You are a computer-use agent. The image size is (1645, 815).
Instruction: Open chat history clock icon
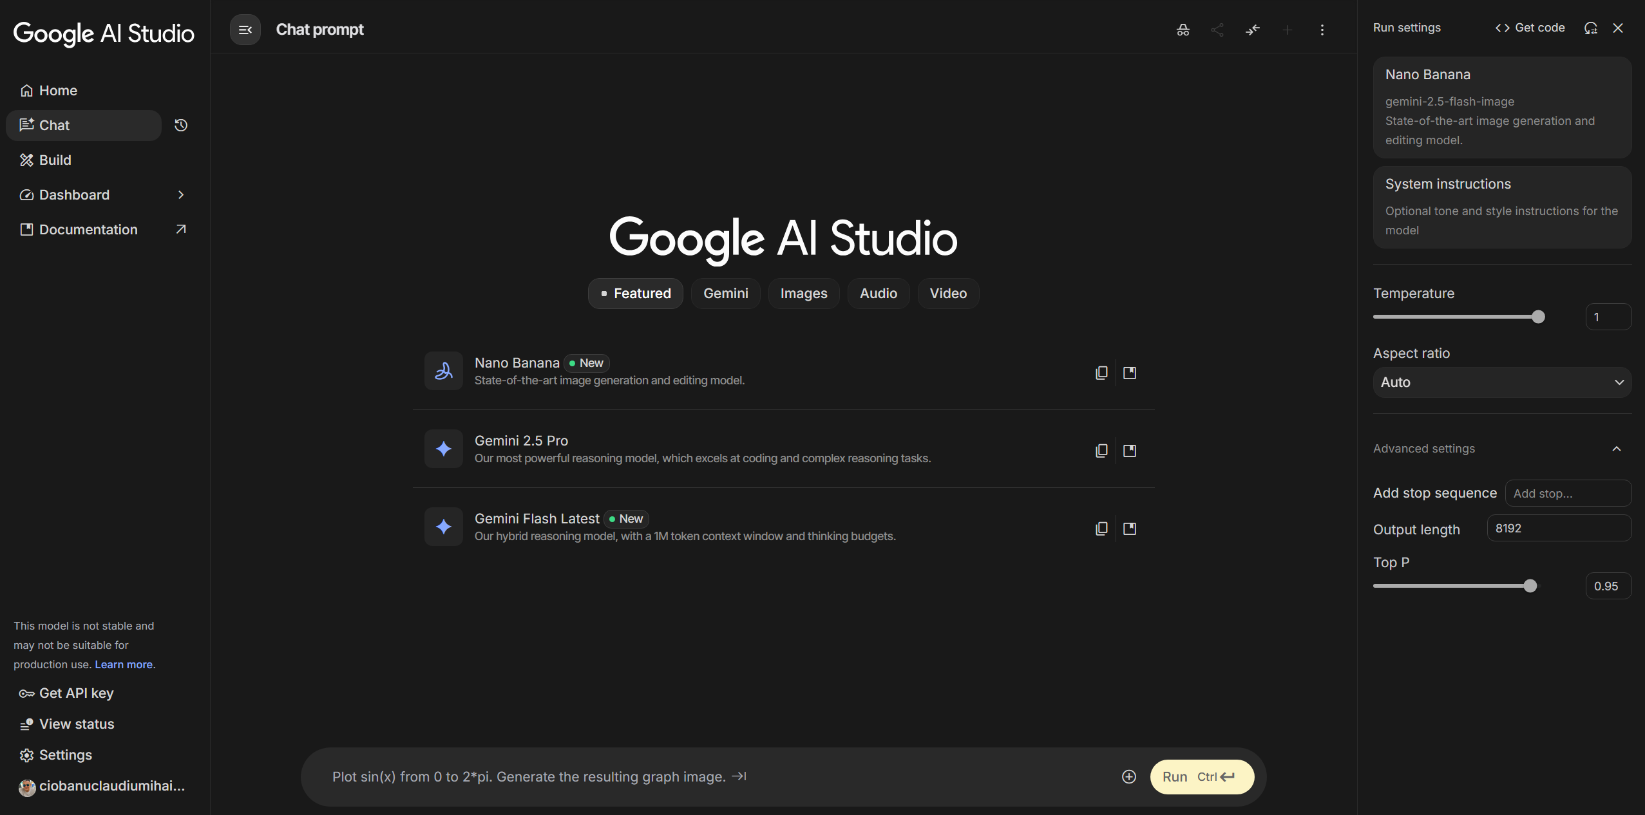[181, 126]
